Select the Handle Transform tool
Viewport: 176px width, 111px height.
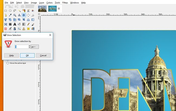point(24,20)
